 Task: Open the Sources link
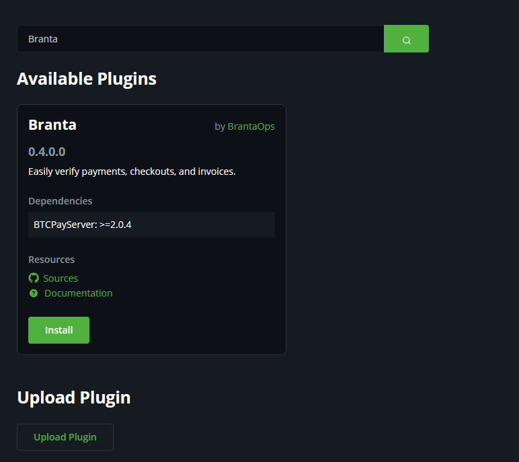pos(61,278)
